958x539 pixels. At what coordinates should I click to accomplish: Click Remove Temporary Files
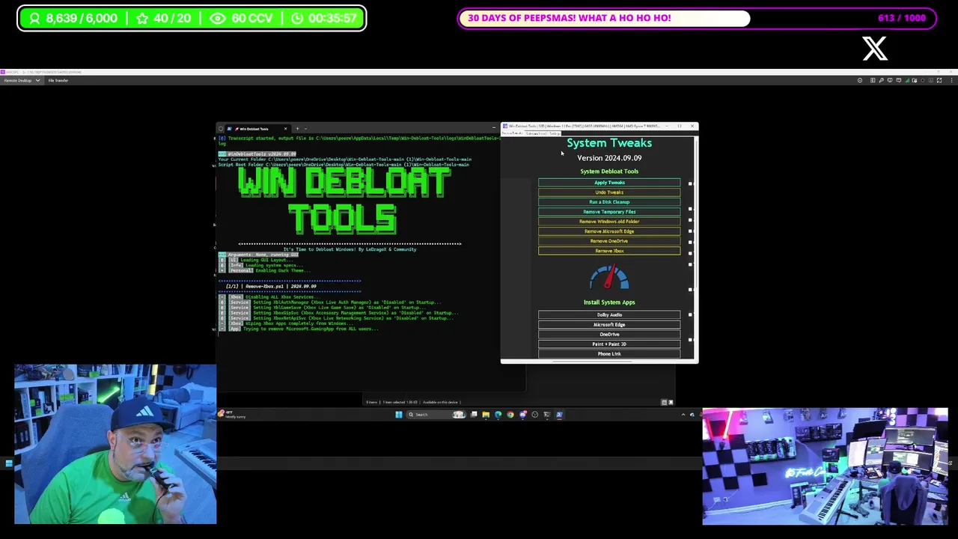click(609, 212)
